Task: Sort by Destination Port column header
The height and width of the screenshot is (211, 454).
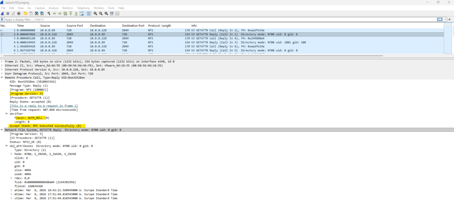Action: point(134,26)
